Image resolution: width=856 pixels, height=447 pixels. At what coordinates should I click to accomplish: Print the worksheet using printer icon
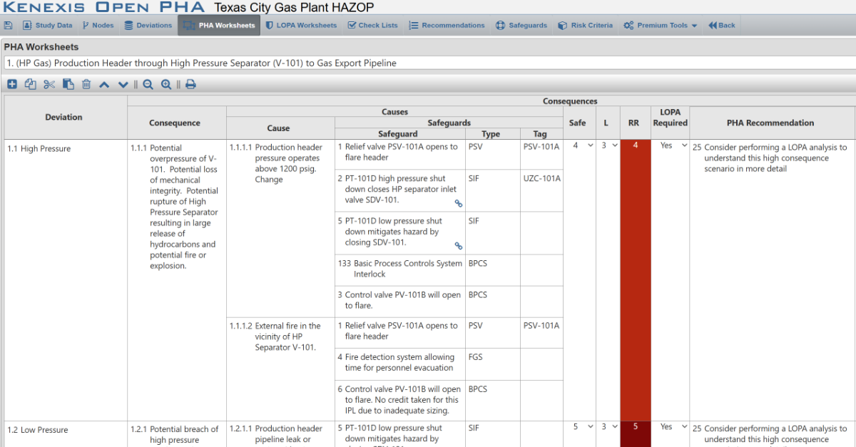[190, 84]
